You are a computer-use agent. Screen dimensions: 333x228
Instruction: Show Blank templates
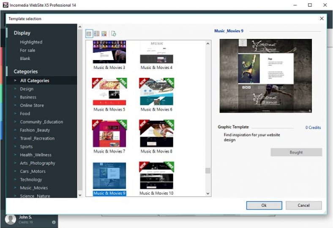(x=25, y=58)
